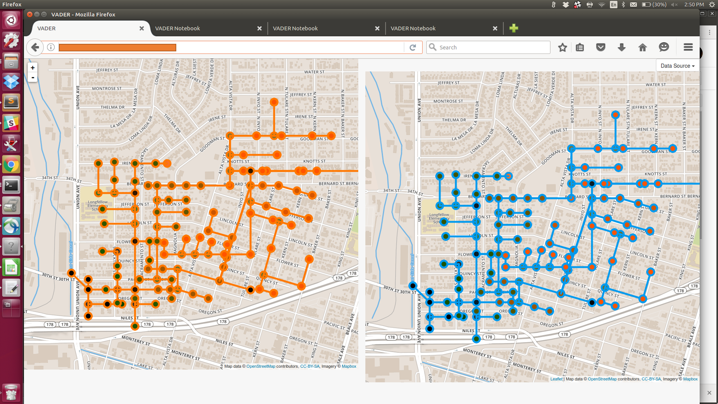Toggle Bluetooth from the status bar
This screenshot has width=718, height=404.
(624, 4)
